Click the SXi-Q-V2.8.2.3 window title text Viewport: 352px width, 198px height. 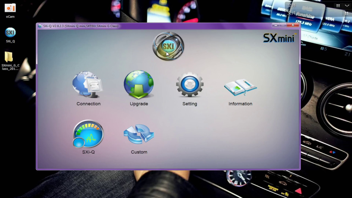pyautogui.click(x=81, y=26)
